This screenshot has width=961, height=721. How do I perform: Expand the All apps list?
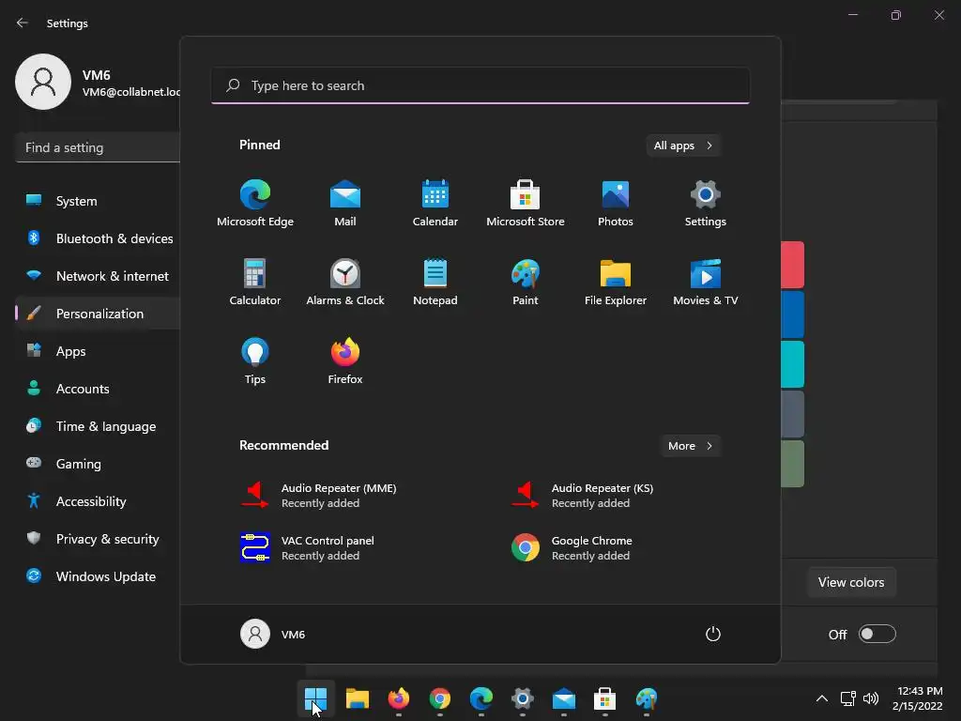point(683,146)
